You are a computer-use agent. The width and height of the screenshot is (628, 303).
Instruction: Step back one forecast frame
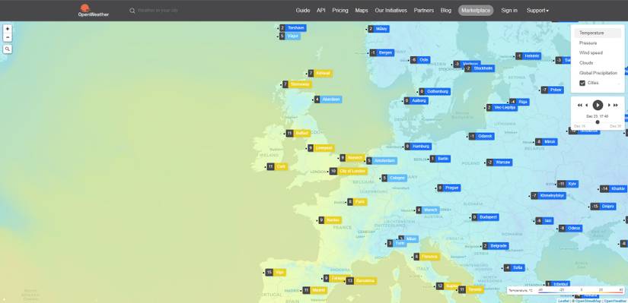(x=587, y=105)
